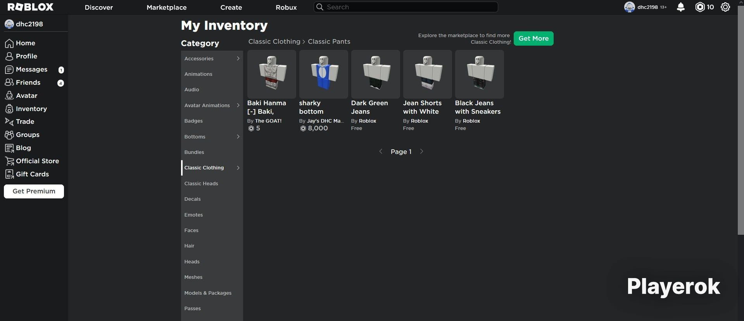Click the Friends sidebar icon
The image size is (744, 321).
[x=9, y=82]
